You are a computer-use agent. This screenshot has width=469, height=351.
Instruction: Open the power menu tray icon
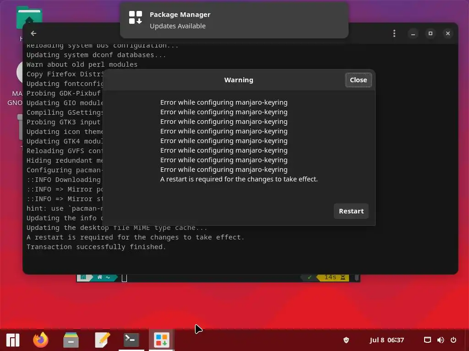pyautogui.click(x=453, y=340)
